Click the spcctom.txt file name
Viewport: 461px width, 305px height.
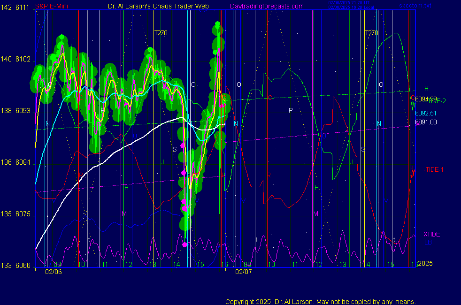[415, 6]
